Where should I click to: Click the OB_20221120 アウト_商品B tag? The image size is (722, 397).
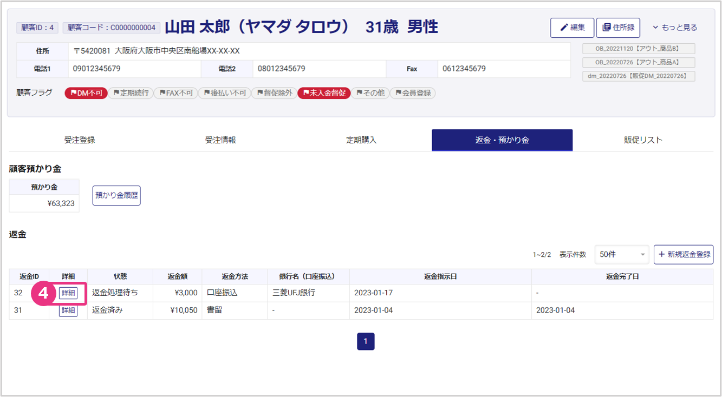point(639,49)
